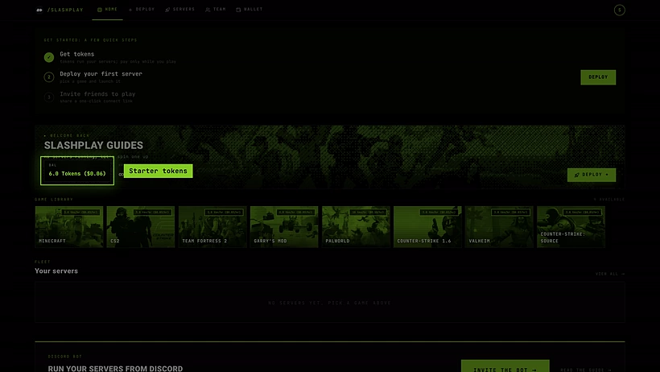The image size is (660, 372).
Task: Click the Team people icon
Action: (208, 10)
